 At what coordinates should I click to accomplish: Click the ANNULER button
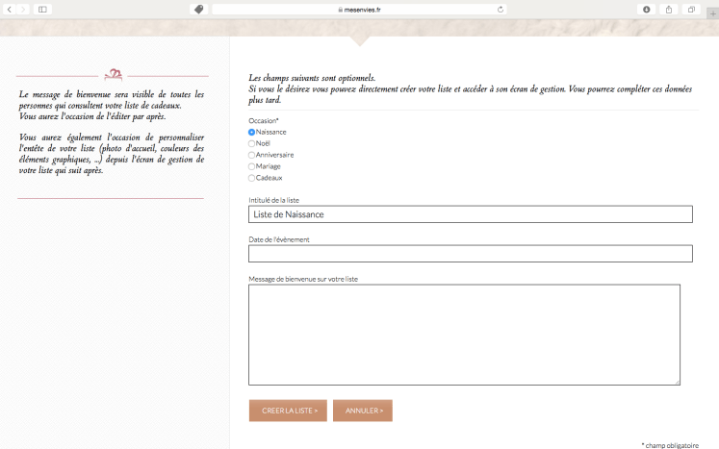click(363, 411)
